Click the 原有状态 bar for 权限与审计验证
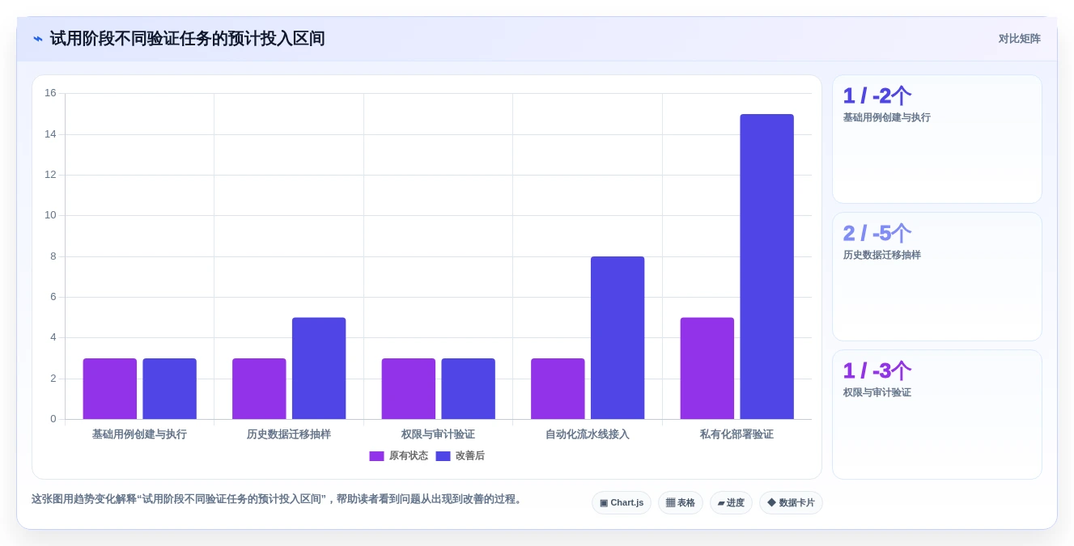Viewport: 1074px width, 546px height. [409, 389]
